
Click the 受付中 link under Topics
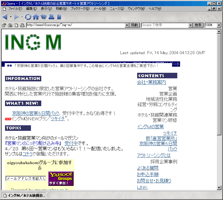[71, 143]
